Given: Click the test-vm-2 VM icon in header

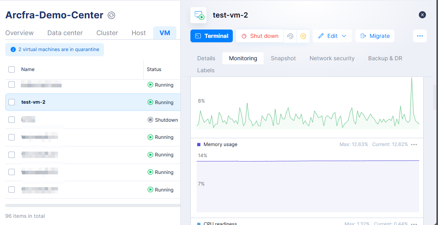Looking at the screenshot, I should (x=198, y=15).
